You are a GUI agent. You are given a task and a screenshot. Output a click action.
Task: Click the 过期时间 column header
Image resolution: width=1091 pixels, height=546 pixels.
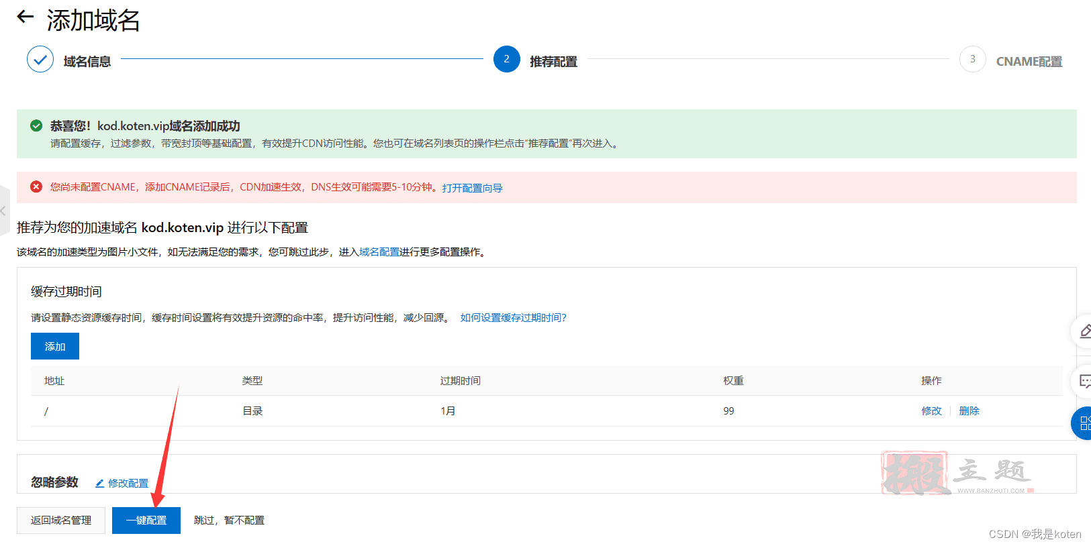point(461,381)
